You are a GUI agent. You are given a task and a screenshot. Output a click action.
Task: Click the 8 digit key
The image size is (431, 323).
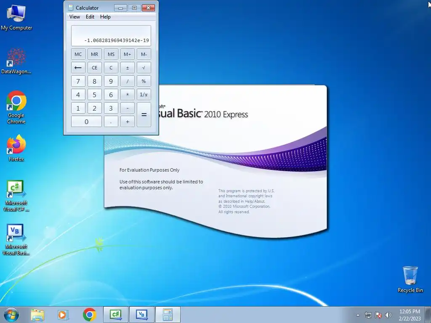coord(95,81)
